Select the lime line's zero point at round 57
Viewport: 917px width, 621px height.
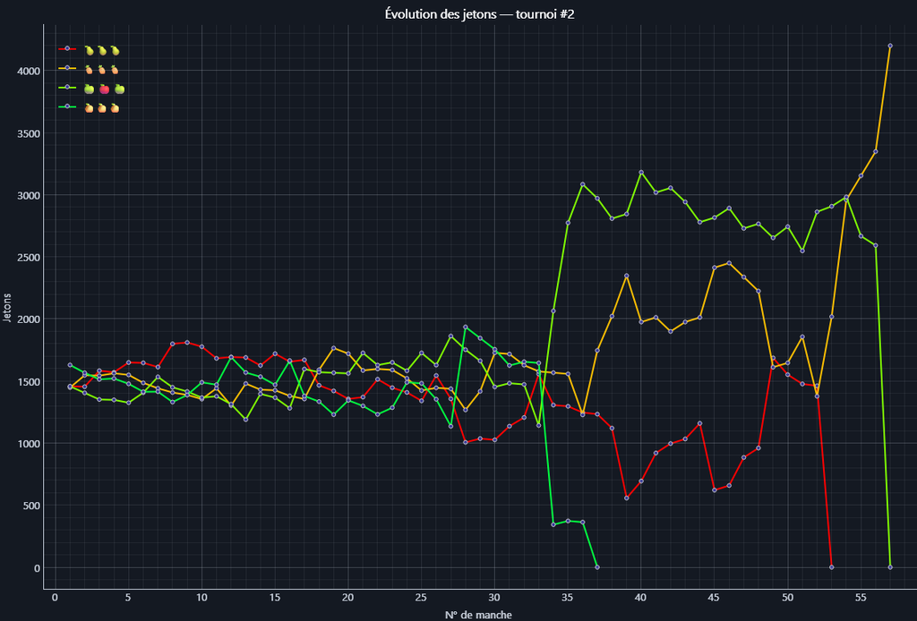(x=890, y=566)
